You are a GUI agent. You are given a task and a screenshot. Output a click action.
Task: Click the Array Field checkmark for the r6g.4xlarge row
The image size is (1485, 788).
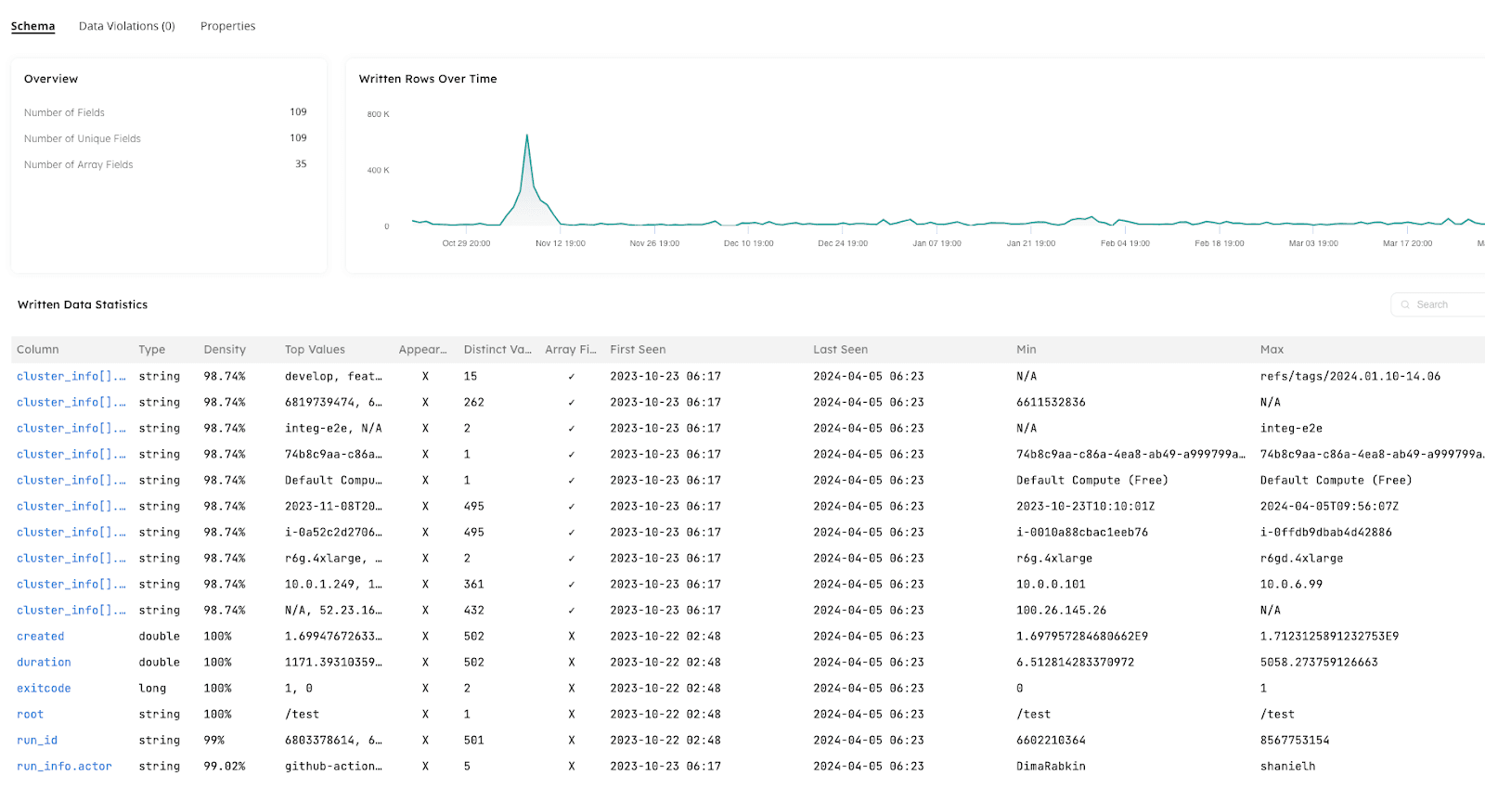point(571,559)
